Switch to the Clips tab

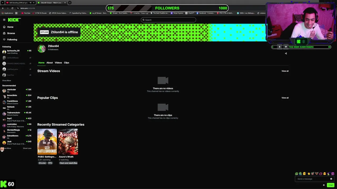tap(66, 63)
